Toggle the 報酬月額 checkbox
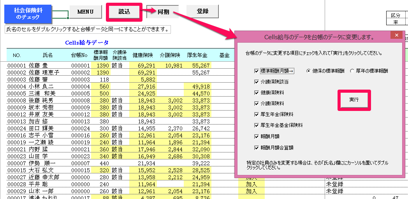The width and height of the screenshot is (408, 199). [257, 137]
